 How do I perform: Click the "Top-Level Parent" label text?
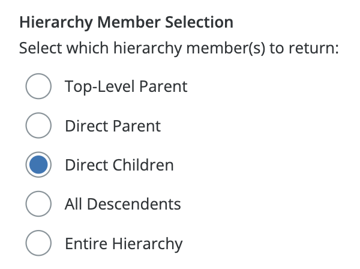[126, 86]
